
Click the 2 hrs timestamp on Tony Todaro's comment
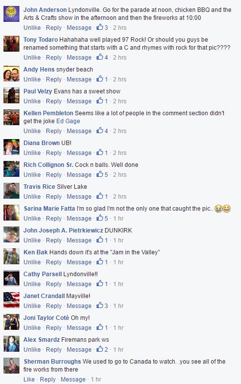pos(120,58)
